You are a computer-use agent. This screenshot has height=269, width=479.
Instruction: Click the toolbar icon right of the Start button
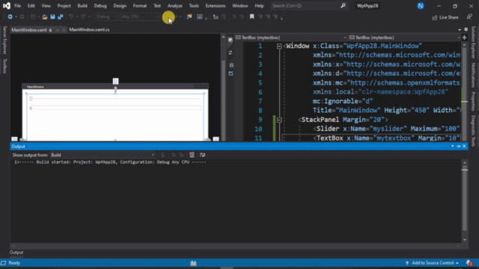click(189, 16)
